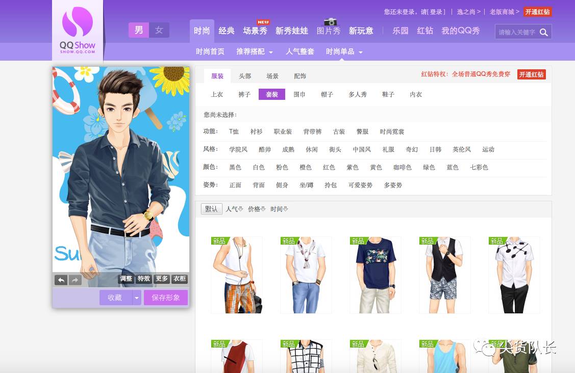Select the 裤子 category
The height and width of the screenshot is (373, 575).
coord(244,95)
